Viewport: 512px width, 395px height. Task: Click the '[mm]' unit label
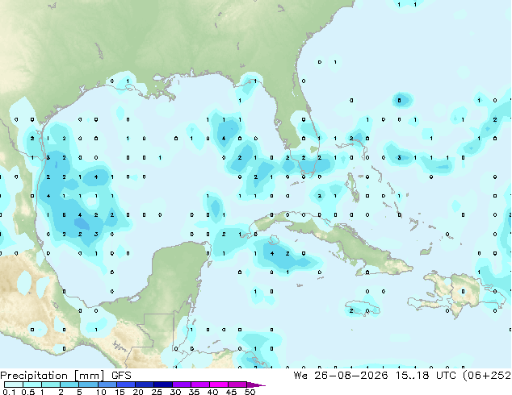[x=90, y=376]
